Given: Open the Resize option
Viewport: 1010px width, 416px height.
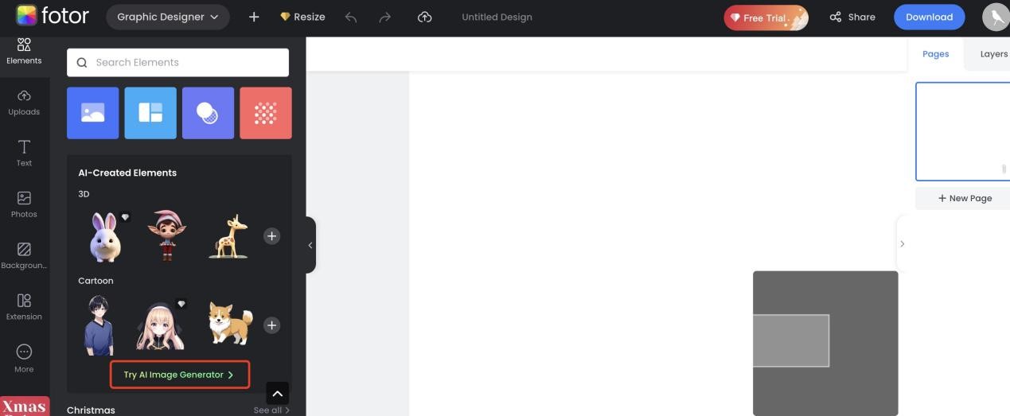Looking at the screenshot, I should click(x=302, y=17).
